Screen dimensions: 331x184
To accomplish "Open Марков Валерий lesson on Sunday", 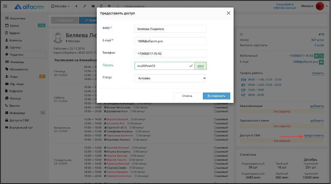I will click(117, 119).
